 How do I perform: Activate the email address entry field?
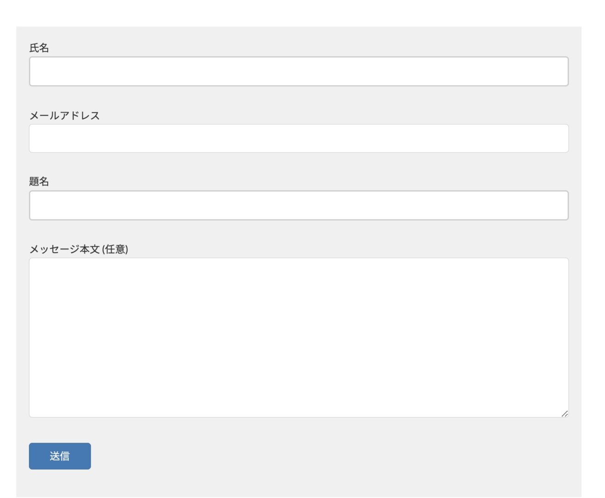(x=298, y=138)
